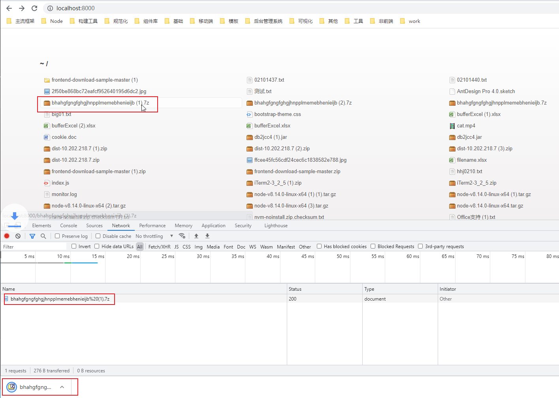Open the 主流框架 bookmark folder
Image resolution: width=559 pixels, height=398 pixels.
21,21
